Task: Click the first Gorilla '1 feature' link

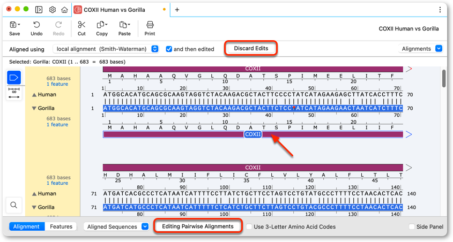Action: point(57,125)
